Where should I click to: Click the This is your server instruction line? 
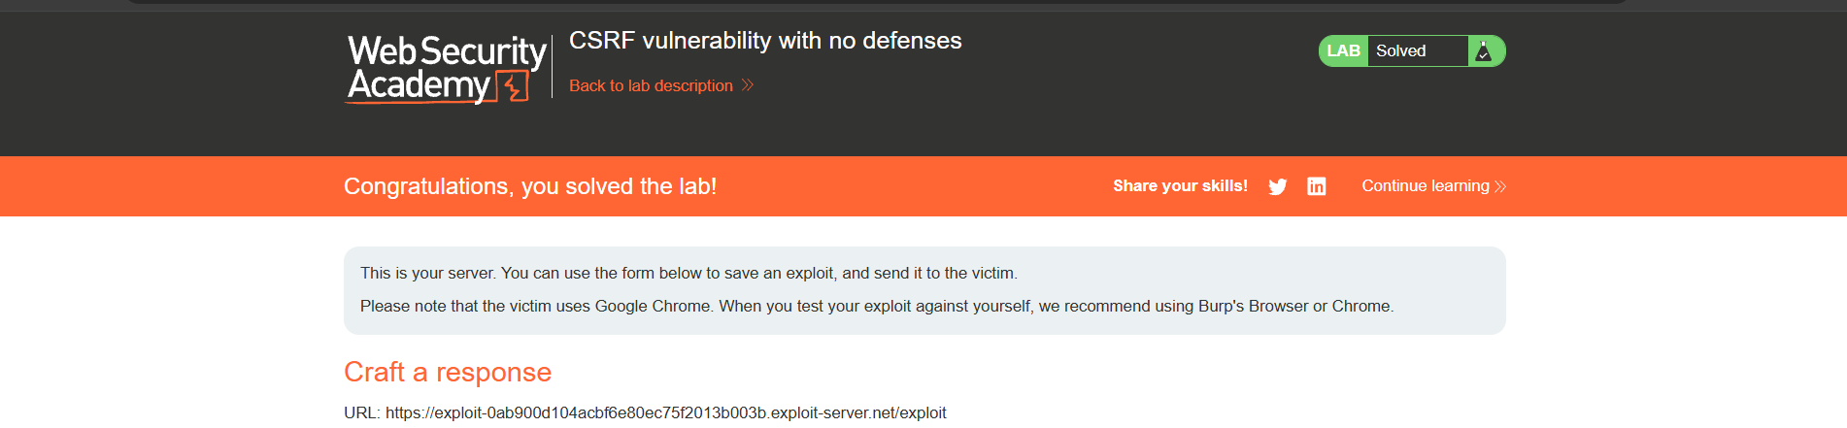[x=688, y=274]
